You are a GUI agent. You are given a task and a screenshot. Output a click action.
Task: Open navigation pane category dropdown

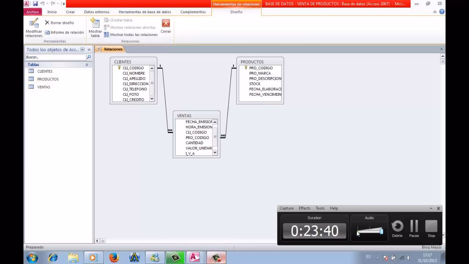coord(82,49)
